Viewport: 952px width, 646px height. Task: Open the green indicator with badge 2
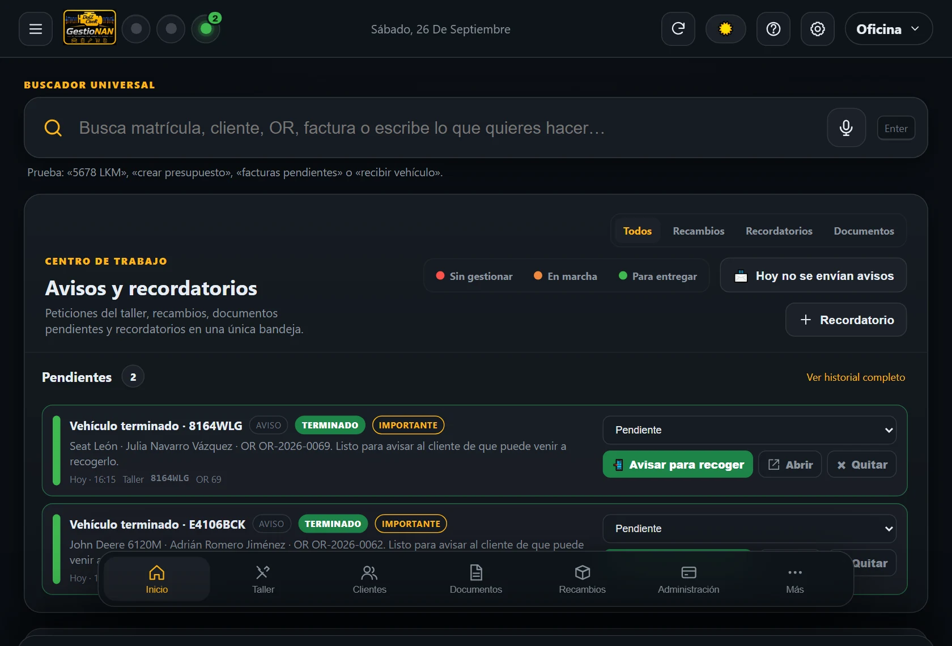pos(206,29)
